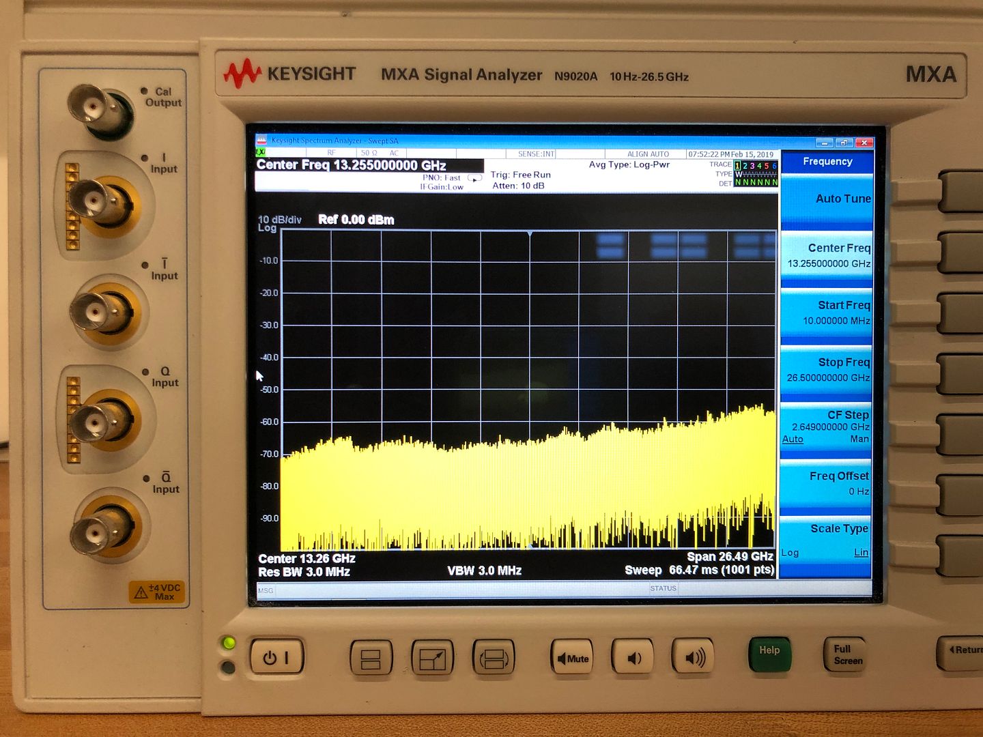Set CF Step to Man

pyautogui.click(x=859, y=439)
